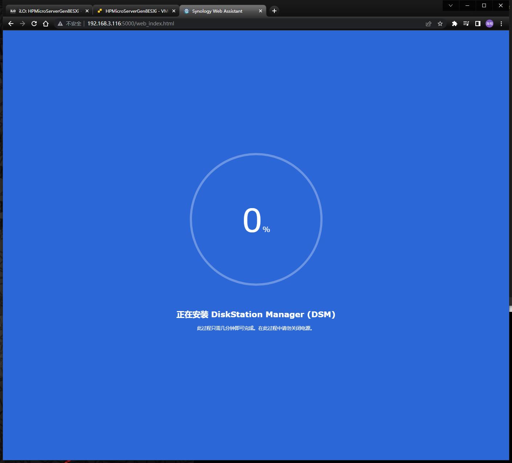Click the '正在安装 DiskStation Manager (DSM)' heading
Screen dimensions: 512x463
[256, 314]
